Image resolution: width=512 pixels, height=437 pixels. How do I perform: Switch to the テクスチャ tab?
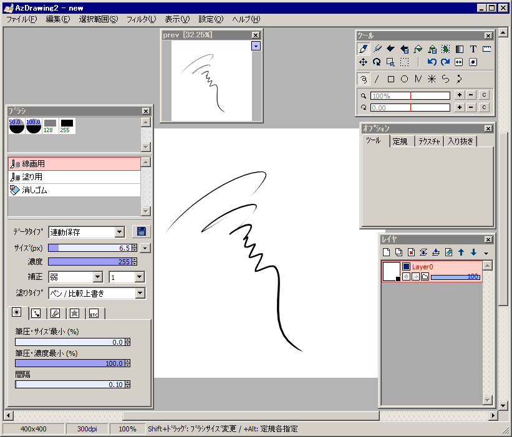pyautogui.click(x=428, y=142)
